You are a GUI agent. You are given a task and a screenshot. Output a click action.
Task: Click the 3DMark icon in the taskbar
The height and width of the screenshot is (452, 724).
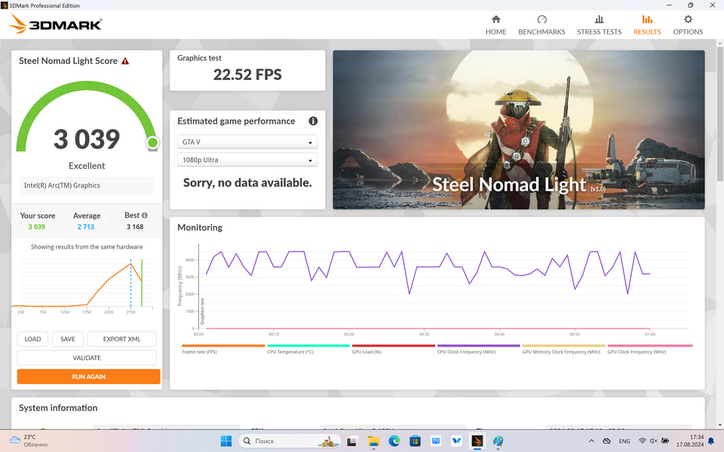pos(477,441)
